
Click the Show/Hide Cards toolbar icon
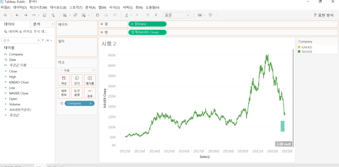pos(200,15)
